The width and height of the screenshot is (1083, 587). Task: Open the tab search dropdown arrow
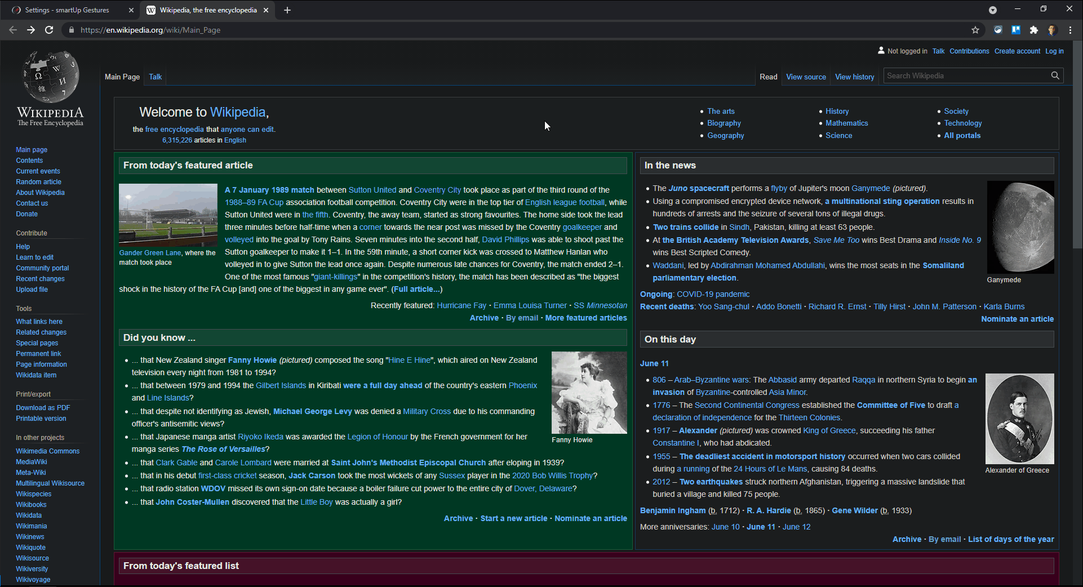pos(993,10)
